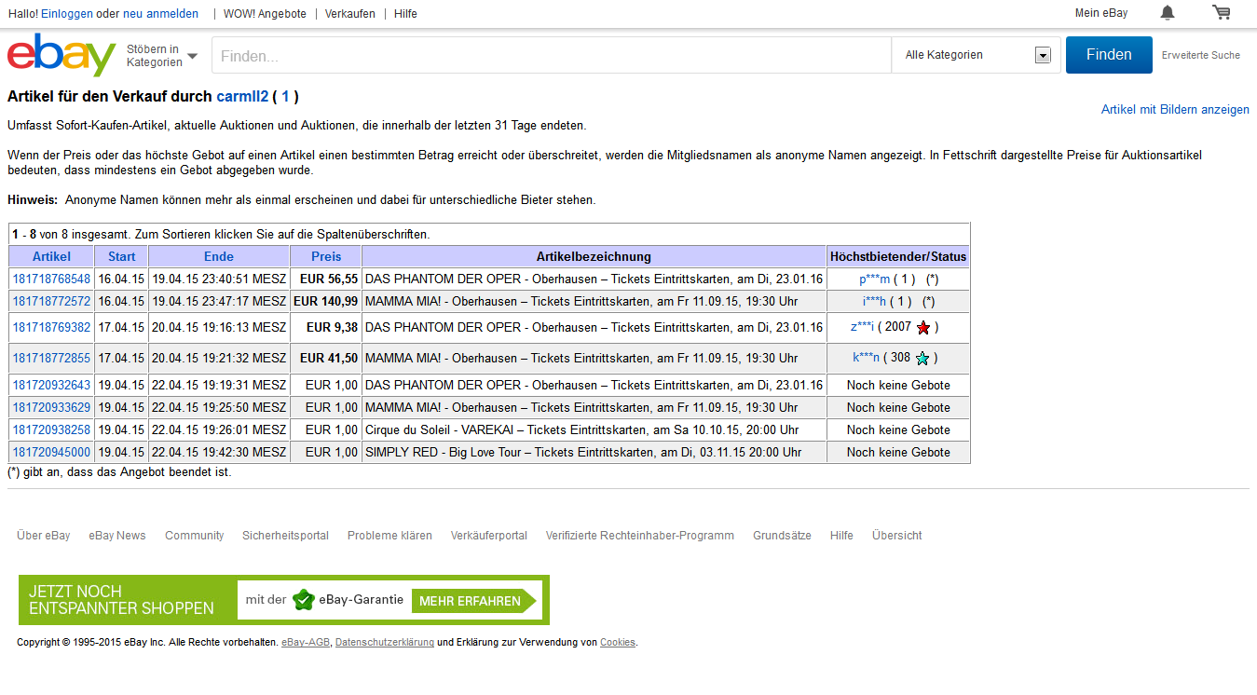This screenshot has width=1257, height=695.
Task: Open the Datenschutzerklärung link
Action: click(385, 643)
